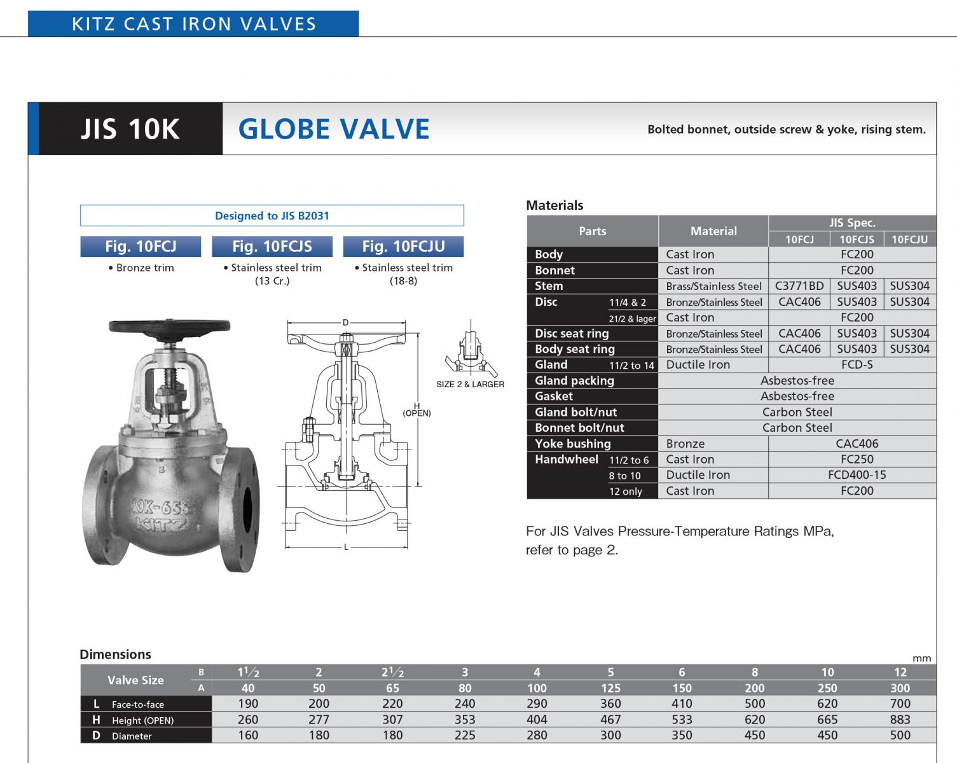This screenshot has width=957, height=763.
Task: Click the mm unit label
Action: 921,658
